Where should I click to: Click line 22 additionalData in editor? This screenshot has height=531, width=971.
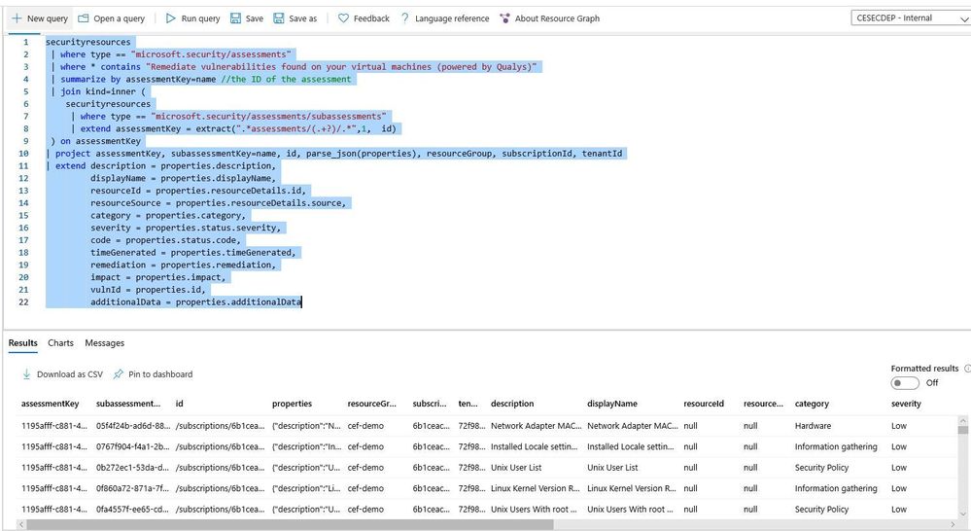click(195, 302)
